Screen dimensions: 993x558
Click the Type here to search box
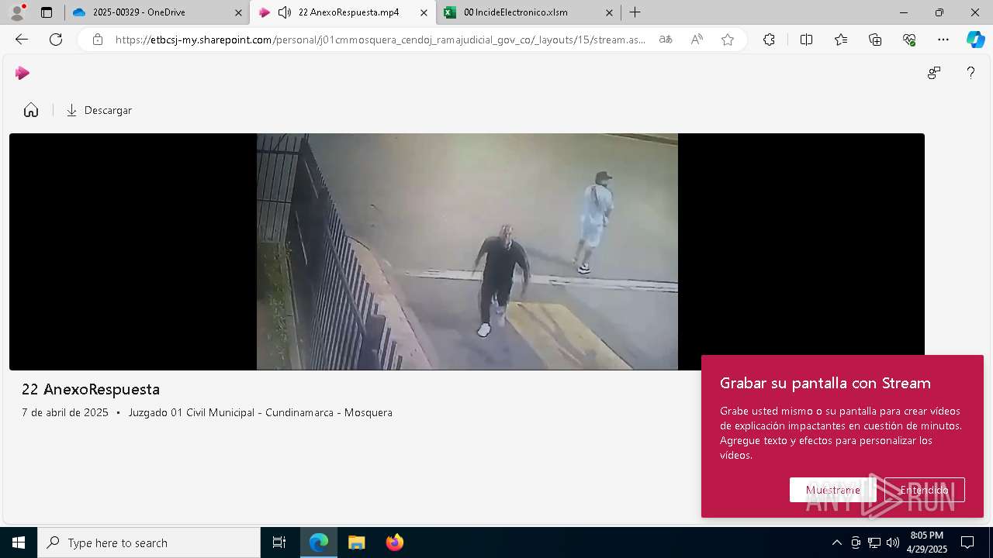point(149,542)
